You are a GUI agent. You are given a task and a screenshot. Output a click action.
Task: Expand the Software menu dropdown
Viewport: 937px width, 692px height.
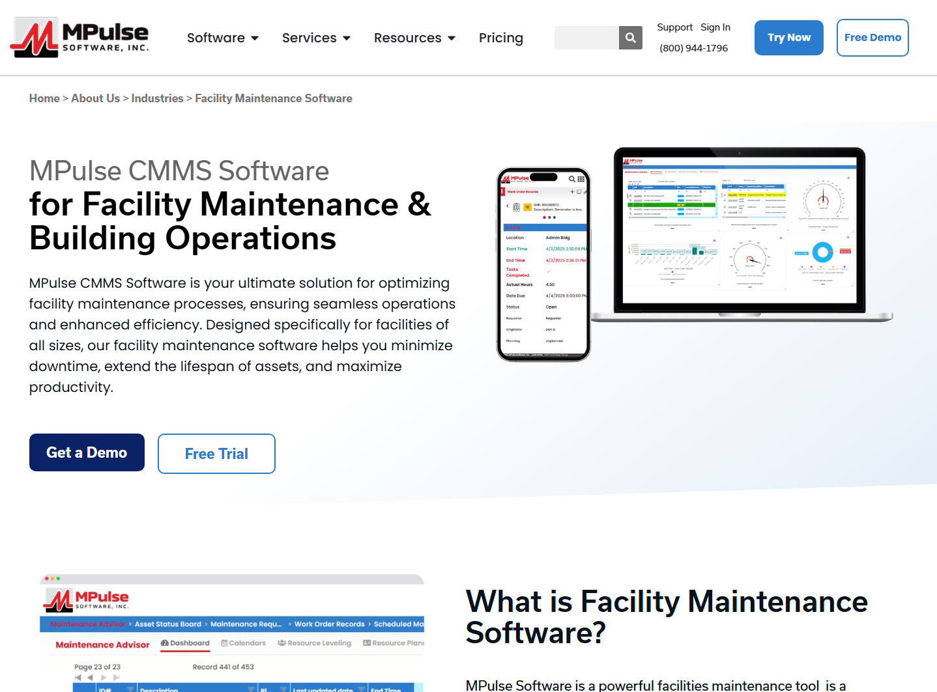pos(223,38)
